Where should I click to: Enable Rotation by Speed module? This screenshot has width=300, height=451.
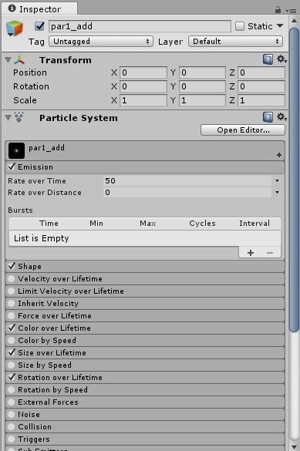(x=12, y=390)
